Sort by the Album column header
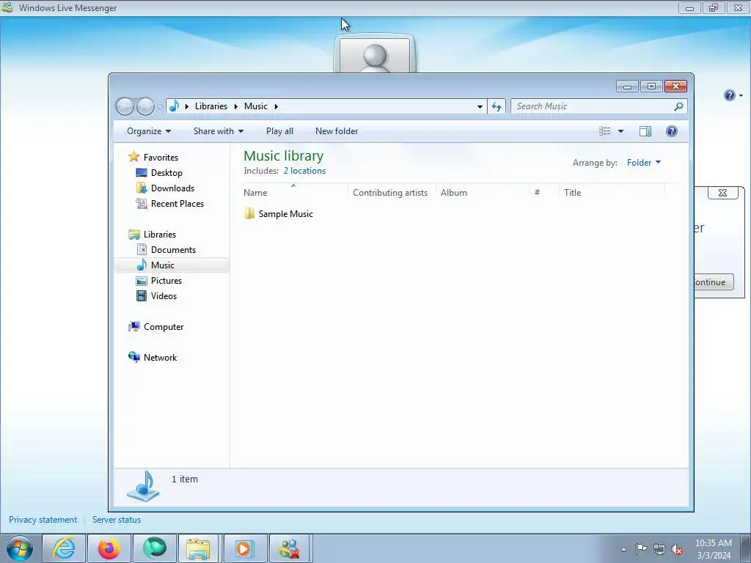Screen dimensions: 751x563 [483, 193]
